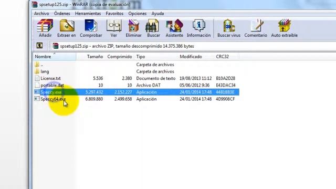Open the Herramientas menu

click(x=88, y=14)
